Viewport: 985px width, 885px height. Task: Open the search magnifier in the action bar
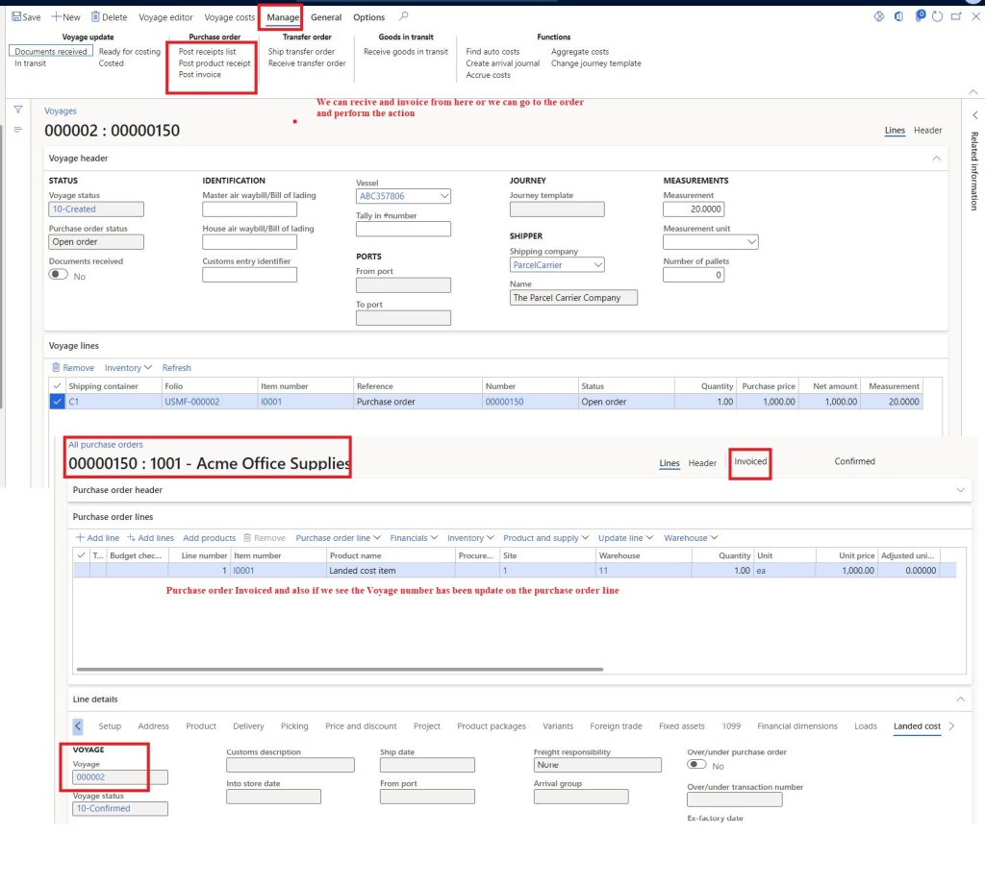coord(403,16)
